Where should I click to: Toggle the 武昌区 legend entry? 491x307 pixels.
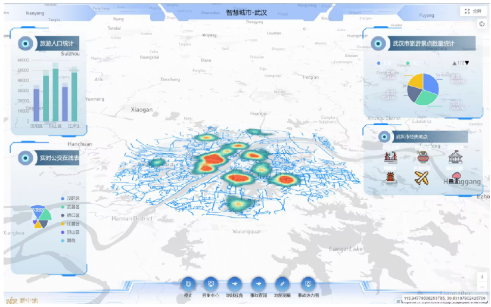point(73,207)
